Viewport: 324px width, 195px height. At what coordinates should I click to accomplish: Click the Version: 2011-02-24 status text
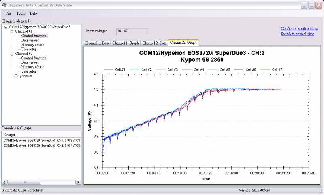254,190
